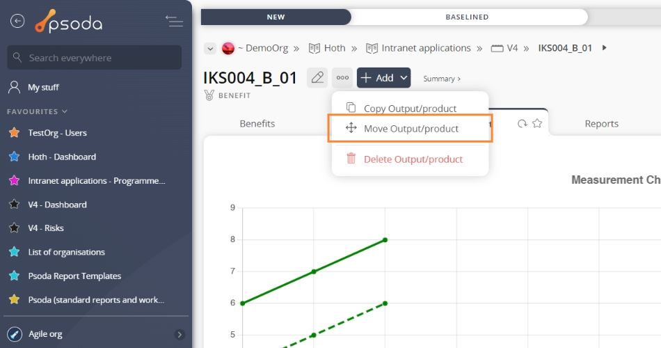Collapse the sidebar with the menu icon
This screenshot has width=661, height=348.
174,22
